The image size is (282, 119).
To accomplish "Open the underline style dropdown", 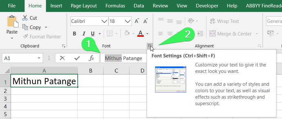I will click(x=100, y=34).
